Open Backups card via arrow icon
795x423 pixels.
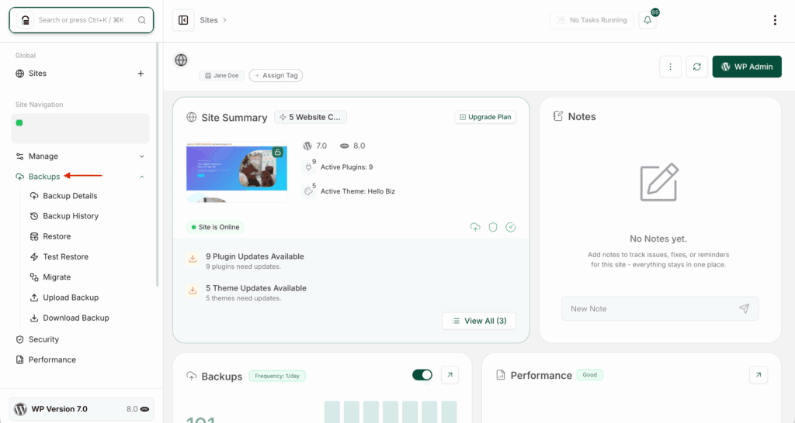(450, 375)
